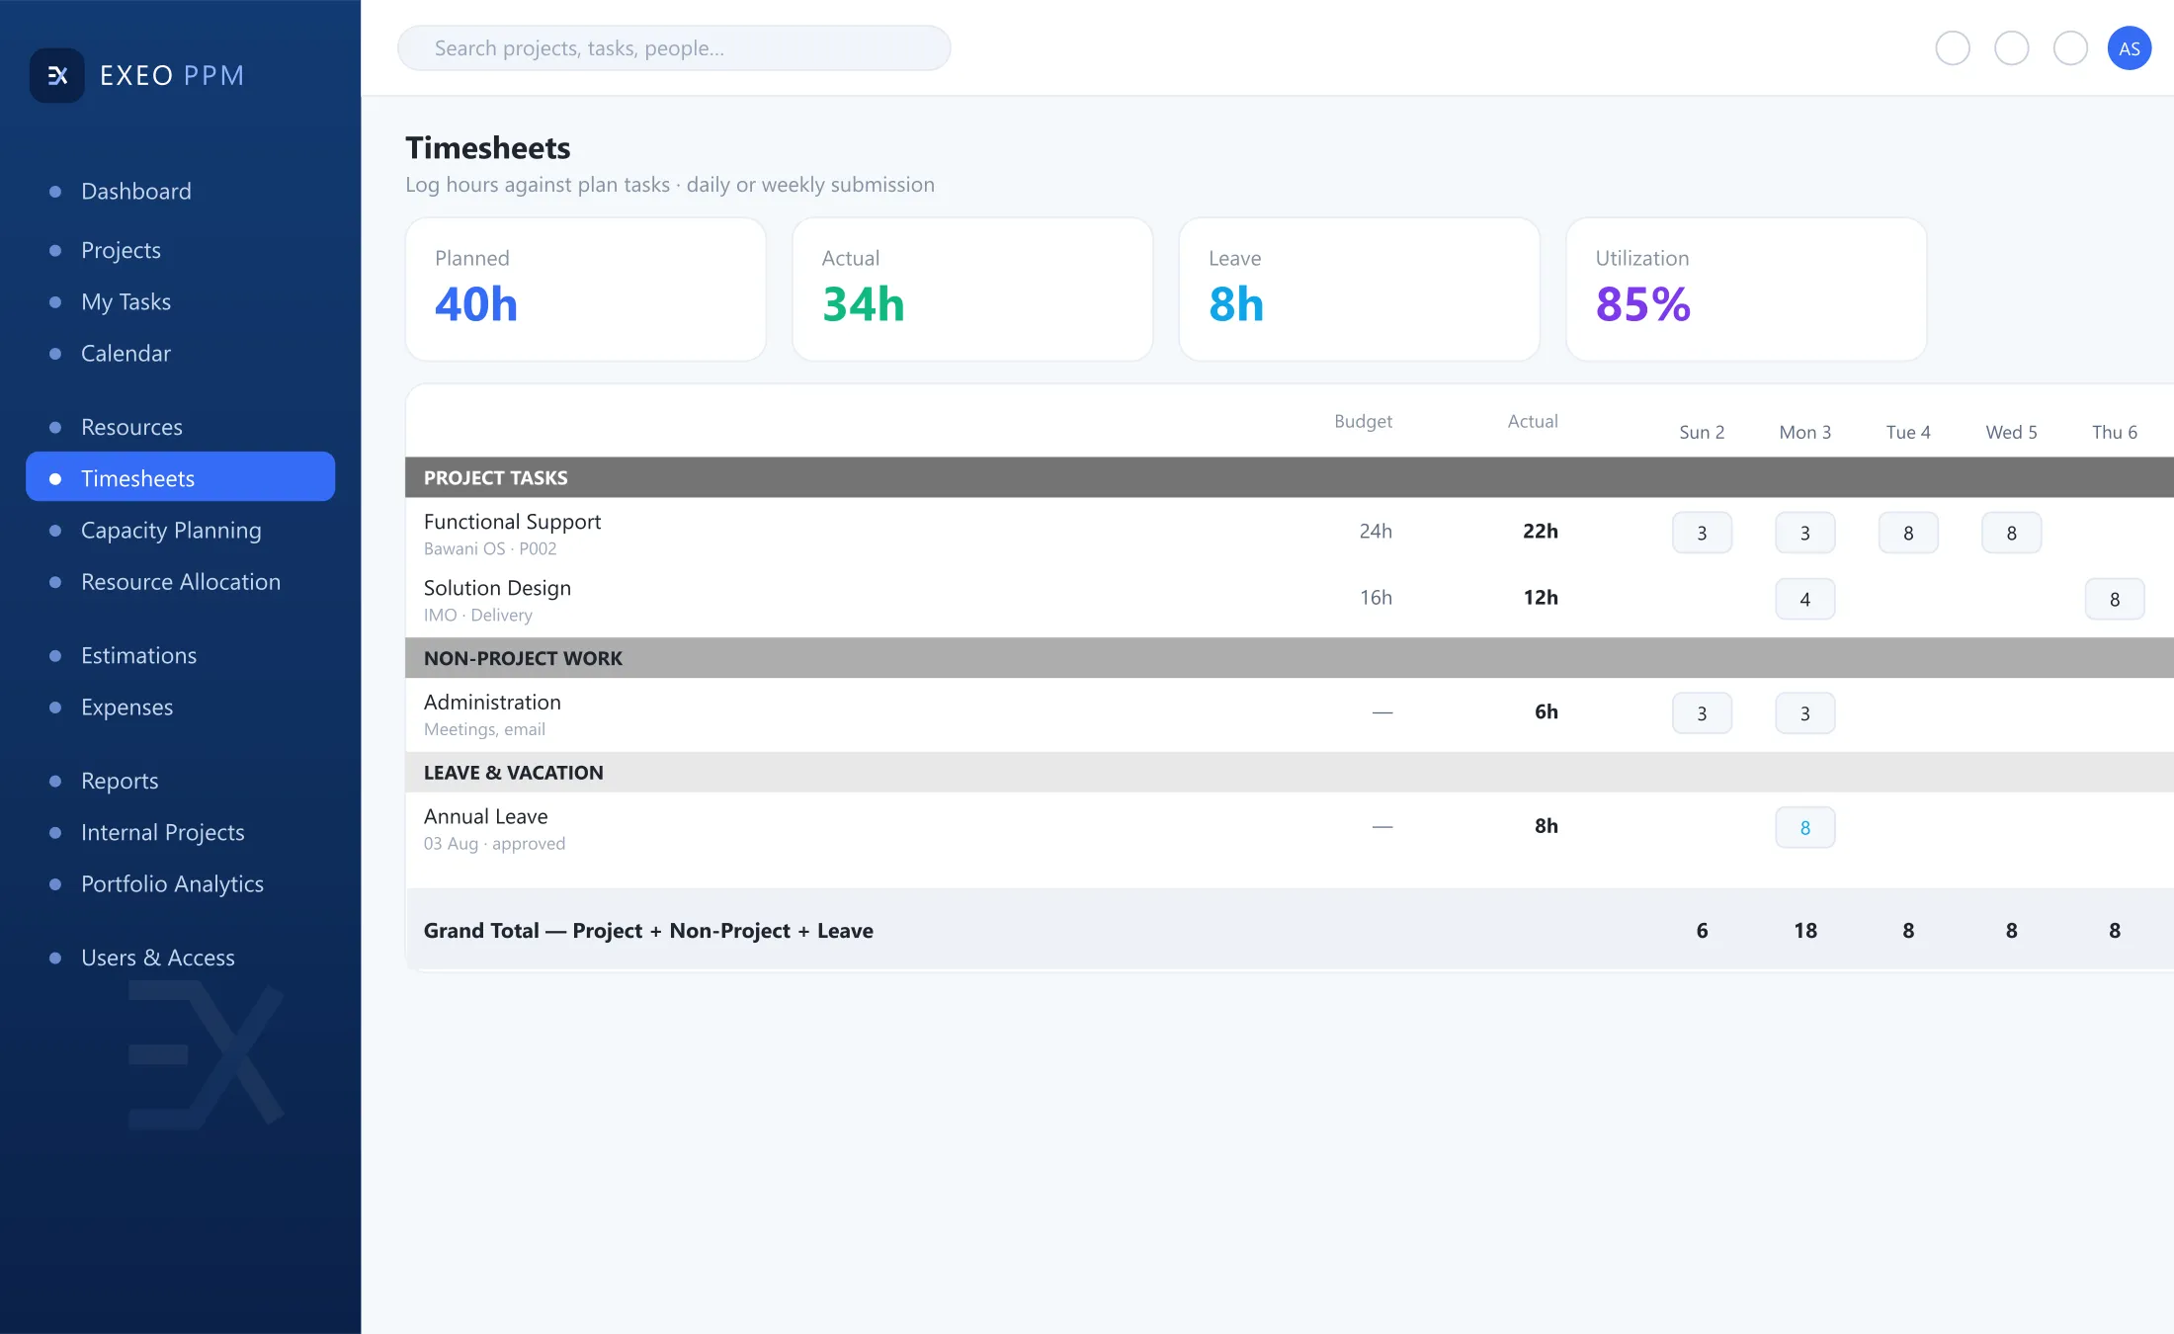Screen dimensions: 2174x1334
Task: Edit Functional Support hours for Tue 4
Action: 1908,533
